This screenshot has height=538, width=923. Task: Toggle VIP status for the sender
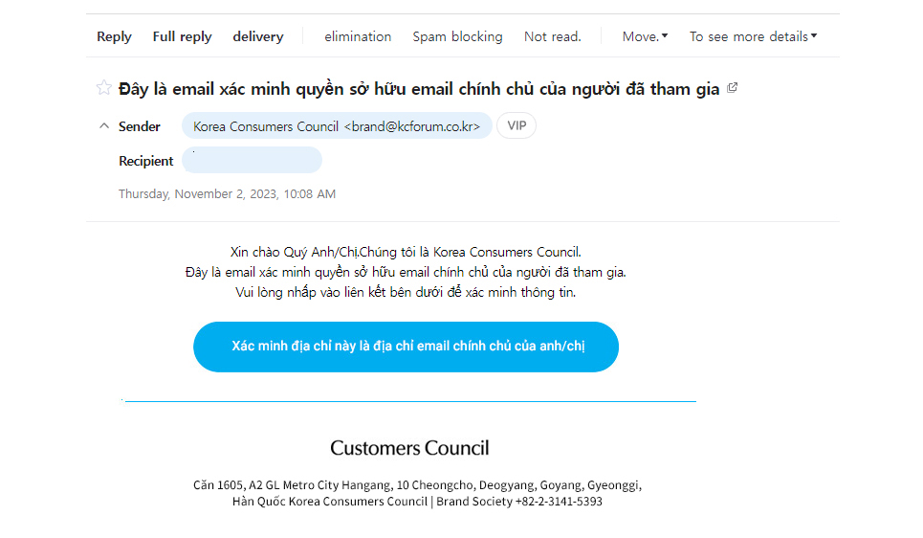516,125
